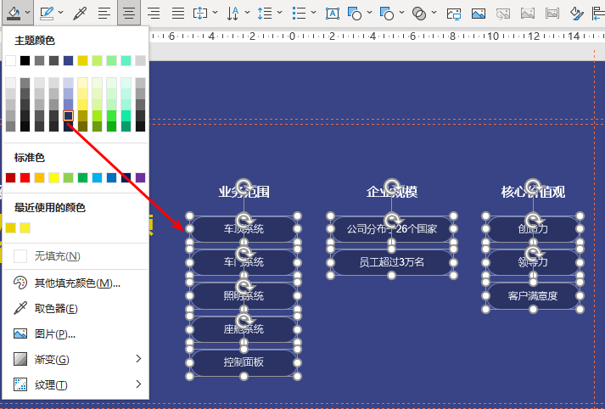Pick orange swatch in 标准色 row

(39, 177)
